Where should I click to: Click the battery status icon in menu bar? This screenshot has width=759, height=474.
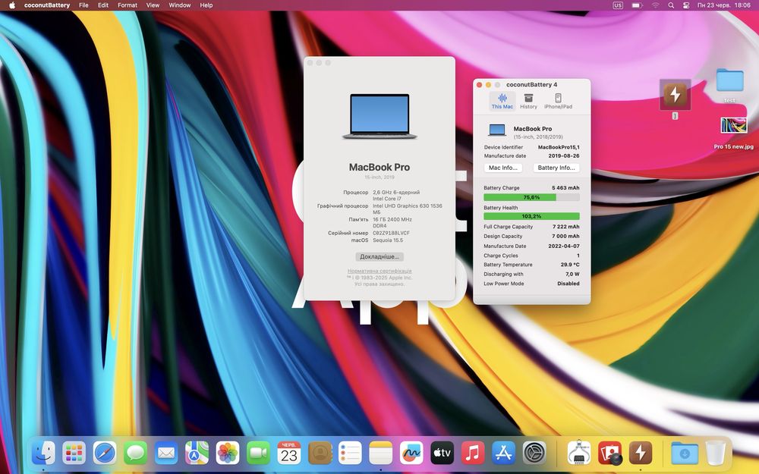coord(637,5)
